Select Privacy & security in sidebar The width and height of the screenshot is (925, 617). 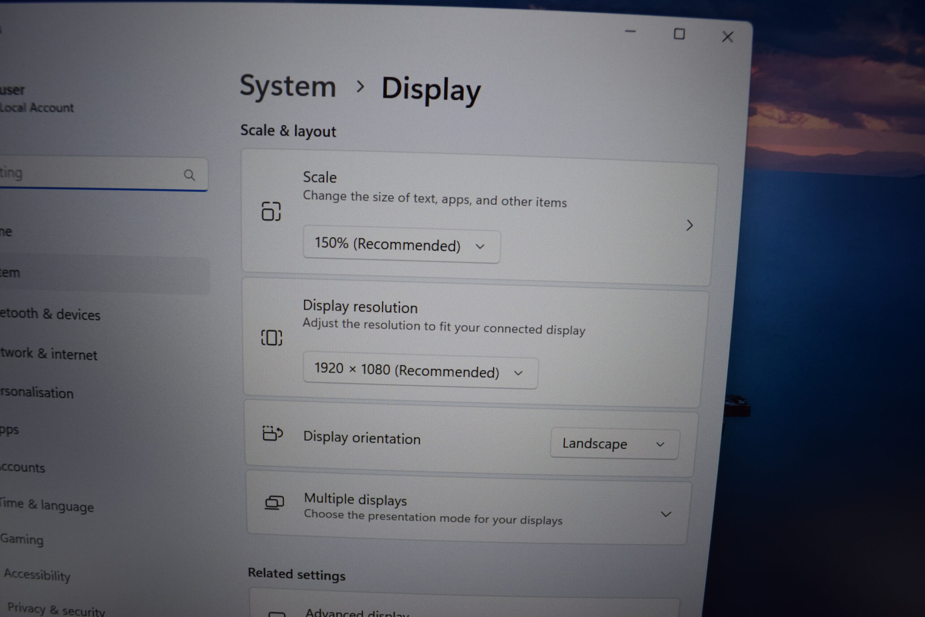pyautogui.click(x=56, y=609)
